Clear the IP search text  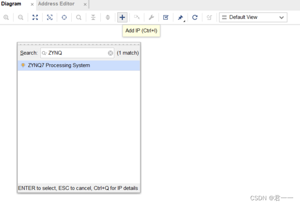[110, 53]
